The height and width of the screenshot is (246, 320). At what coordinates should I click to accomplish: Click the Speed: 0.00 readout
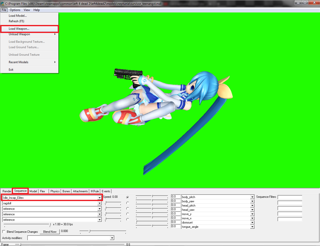point(110,197)
